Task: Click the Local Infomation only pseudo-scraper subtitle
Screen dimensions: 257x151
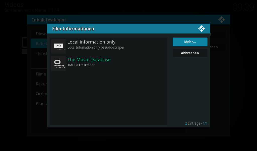Action: point(96,47)
